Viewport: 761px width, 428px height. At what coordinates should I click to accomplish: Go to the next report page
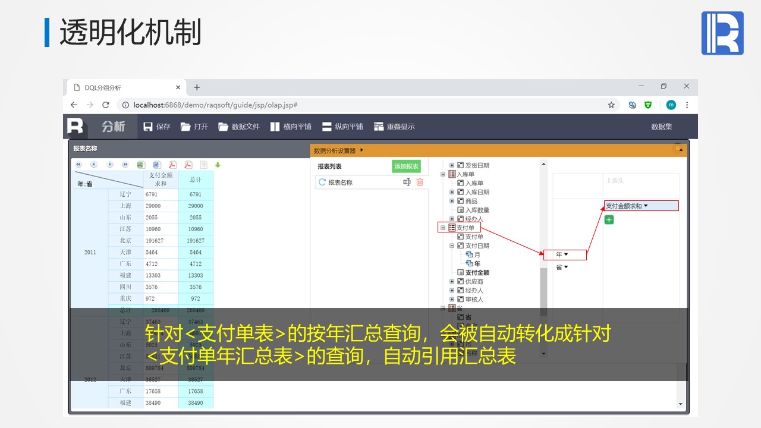click(109, 165)
